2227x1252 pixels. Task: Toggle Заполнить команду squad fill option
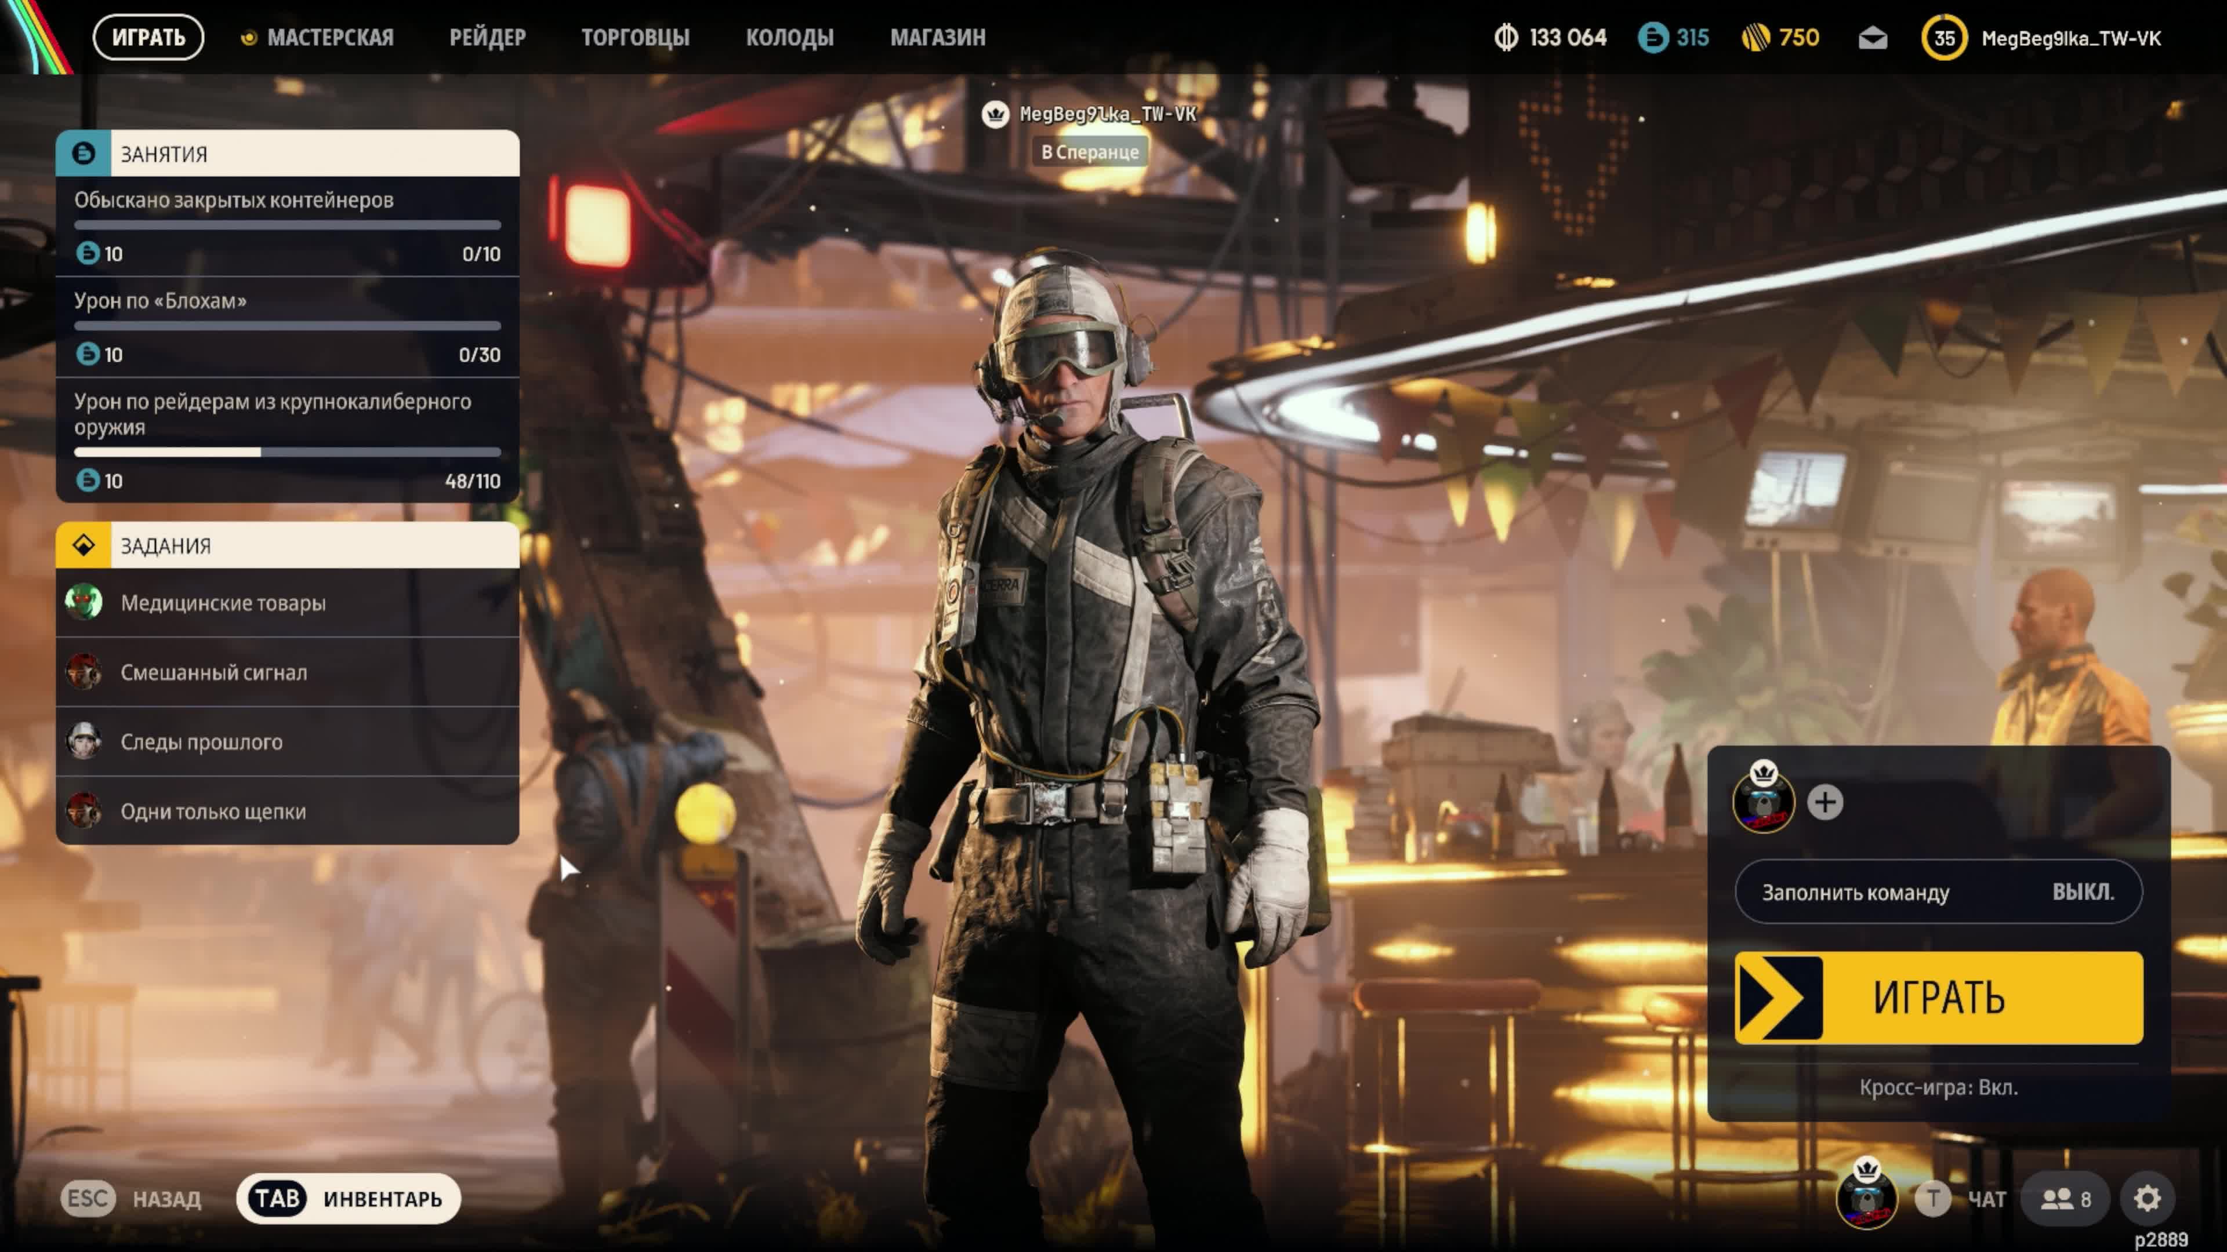click(x=1938, y=891)
